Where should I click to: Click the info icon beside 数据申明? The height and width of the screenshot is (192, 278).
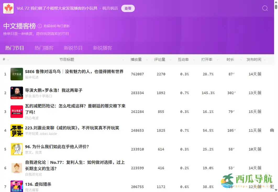tap(39, 26)
